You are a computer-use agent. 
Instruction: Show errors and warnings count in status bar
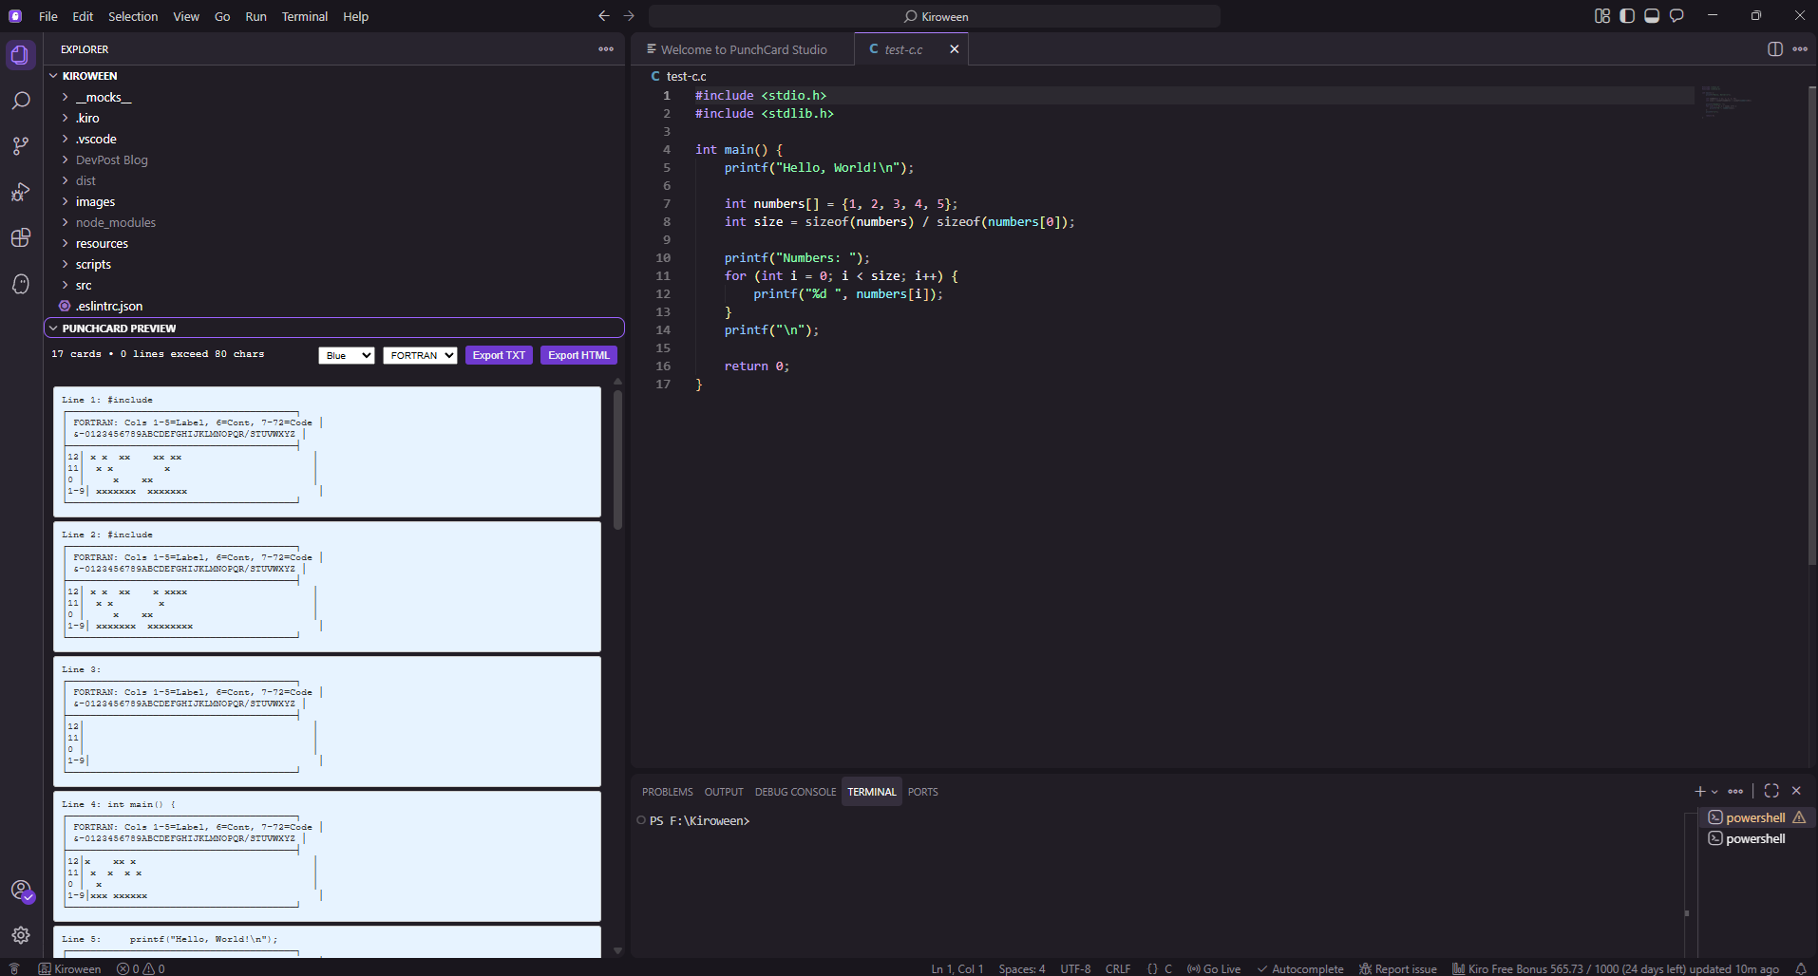point(141,968)
